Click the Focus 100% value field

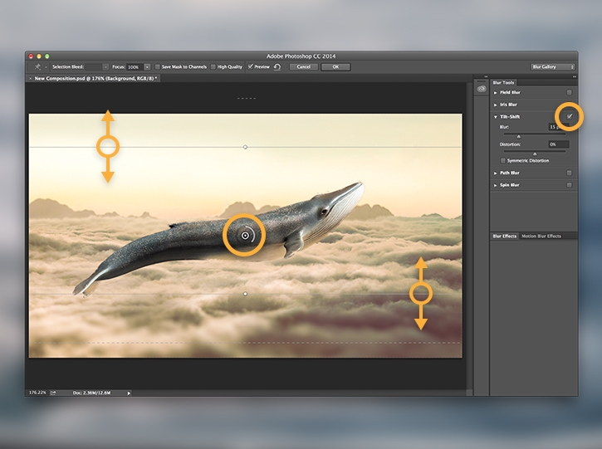point(135,67)
